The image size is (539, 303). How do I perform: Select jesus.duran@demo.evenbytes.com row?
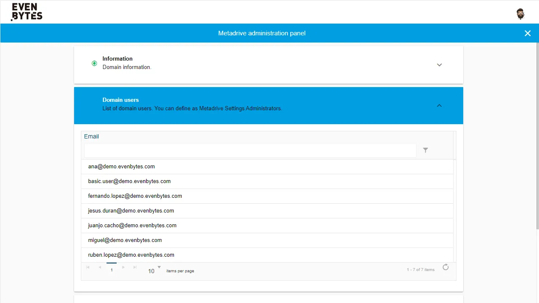click(267, 211)
